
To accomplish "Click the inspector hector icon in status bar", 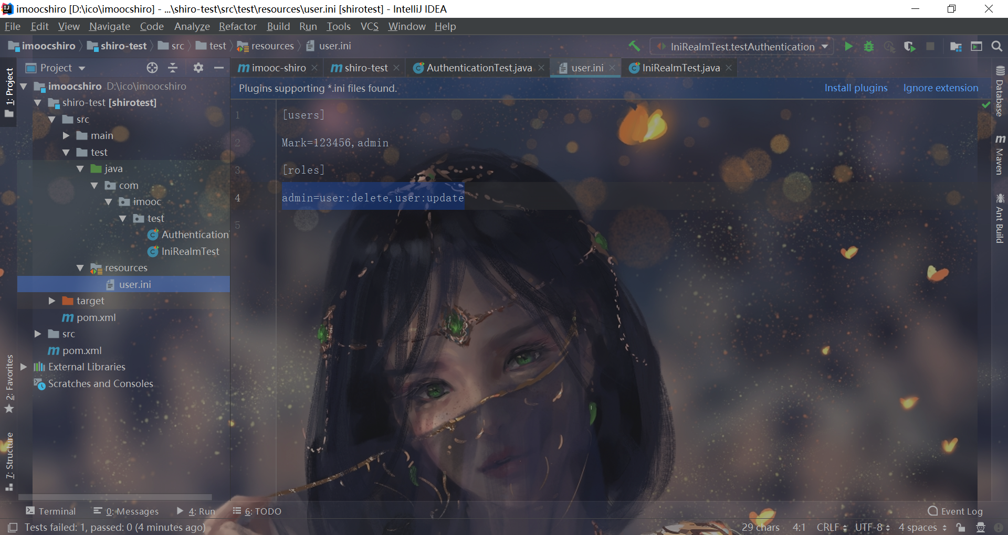I will tap(980, 527).
